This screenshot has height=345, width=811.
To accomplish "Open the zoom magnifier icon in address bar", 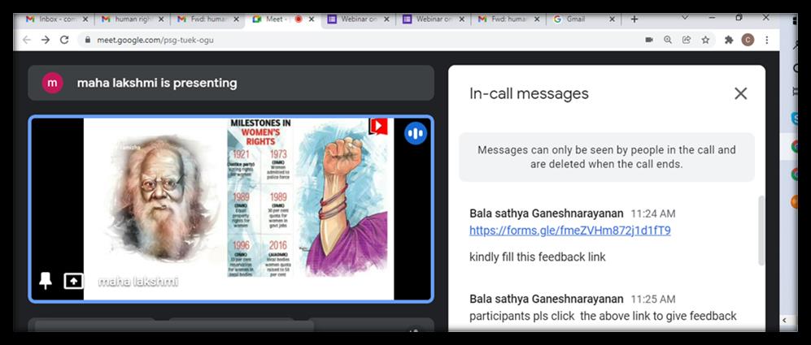I will point(668,40).
